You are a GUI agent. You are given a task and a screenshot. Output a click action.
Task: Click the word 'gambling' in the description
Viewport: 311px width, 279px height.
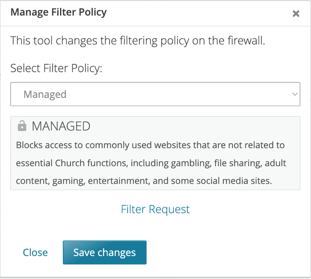191,163
